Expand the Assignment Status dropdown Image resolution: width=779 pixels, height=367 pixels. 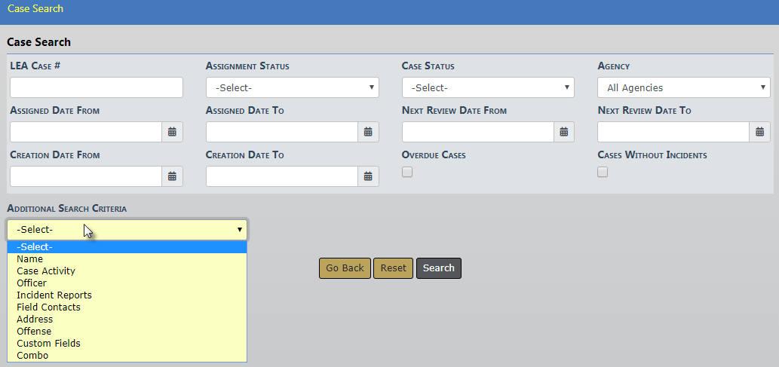[292, 87]
